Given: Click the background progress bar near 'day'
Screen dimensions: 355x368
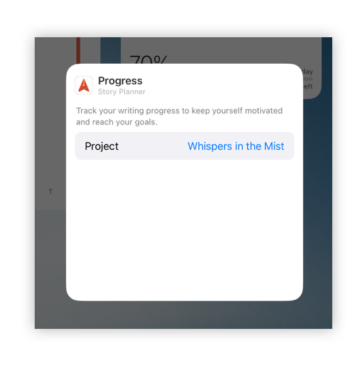Looking at the screenshot, I should point(308,79).
